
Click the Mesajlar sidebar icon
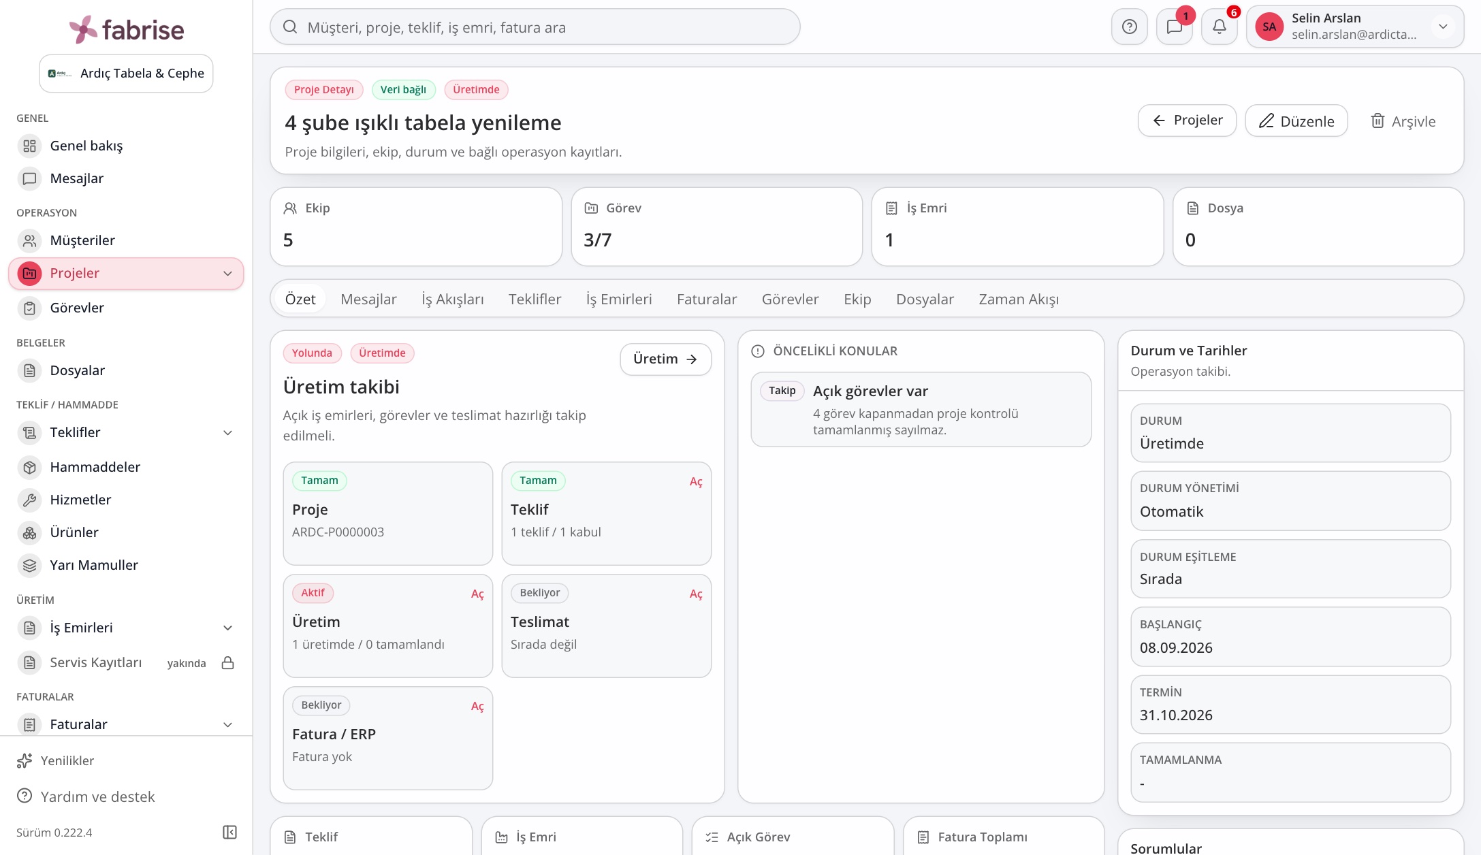coord(29,178)
